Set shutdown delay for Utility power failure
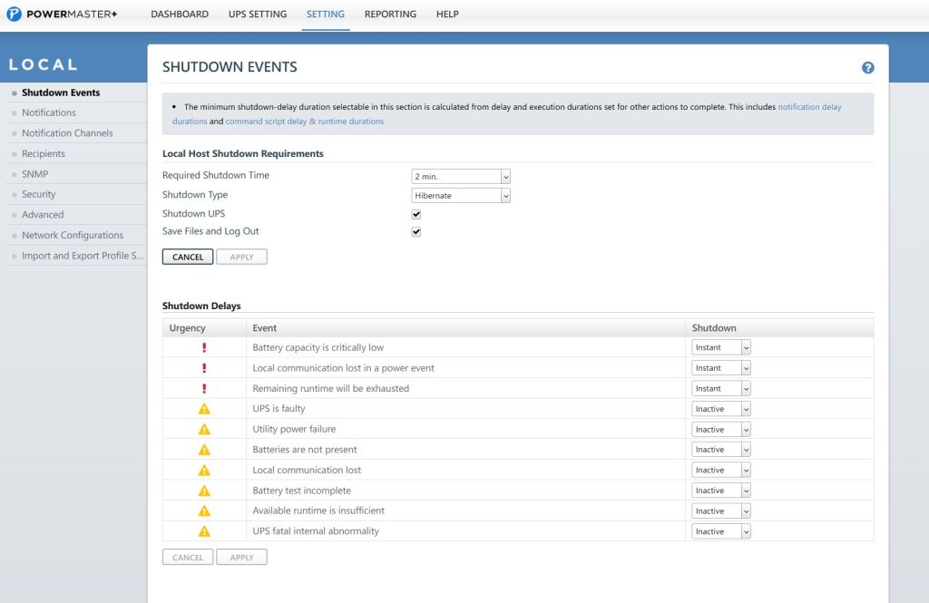The height and width of the screenshot is (603, 929). click(x=721, y=430)
